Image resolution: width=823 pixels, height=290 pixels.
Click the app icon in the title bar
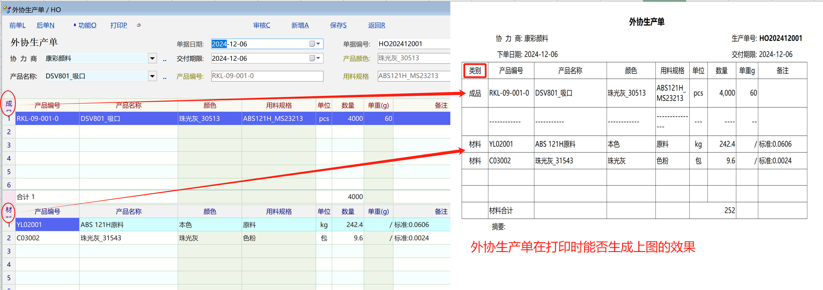(x=7, y=9)
